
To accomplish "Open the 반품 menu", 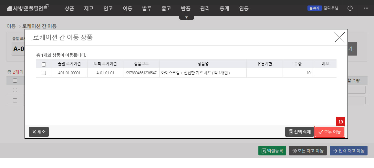I will tap(186, 8).
